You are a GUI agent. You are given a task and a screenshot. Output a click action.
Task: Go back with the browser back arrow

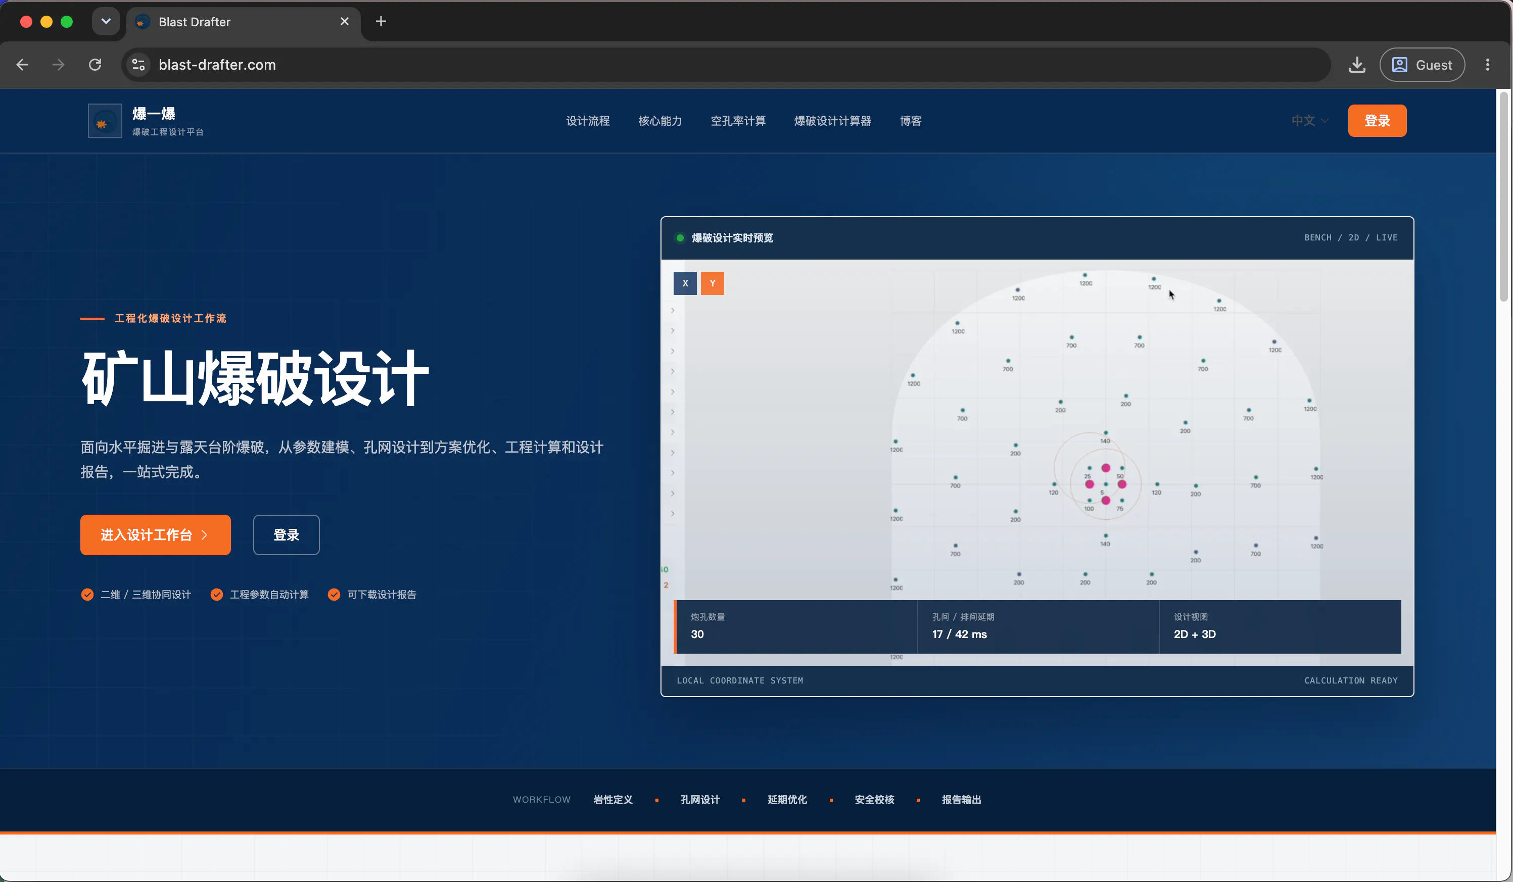coord(23,65)
